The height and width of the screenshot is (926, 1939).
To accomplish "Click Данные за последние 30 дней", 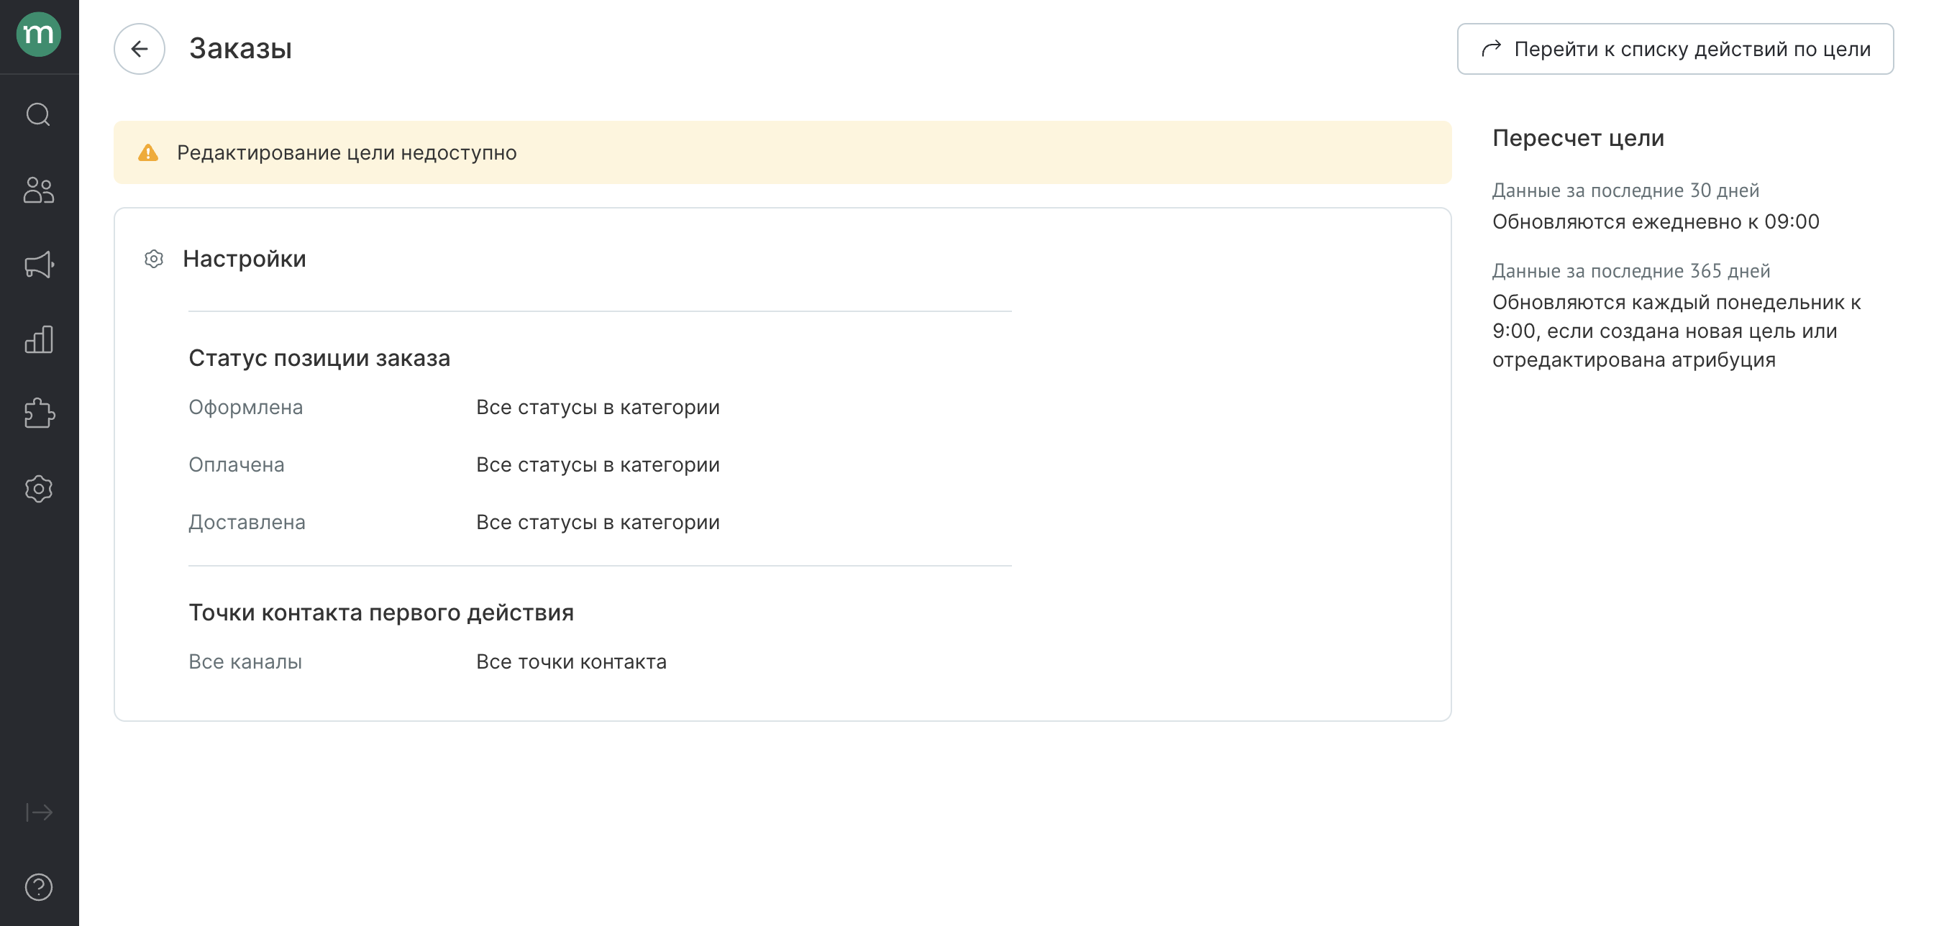I will click(1626, 191).
